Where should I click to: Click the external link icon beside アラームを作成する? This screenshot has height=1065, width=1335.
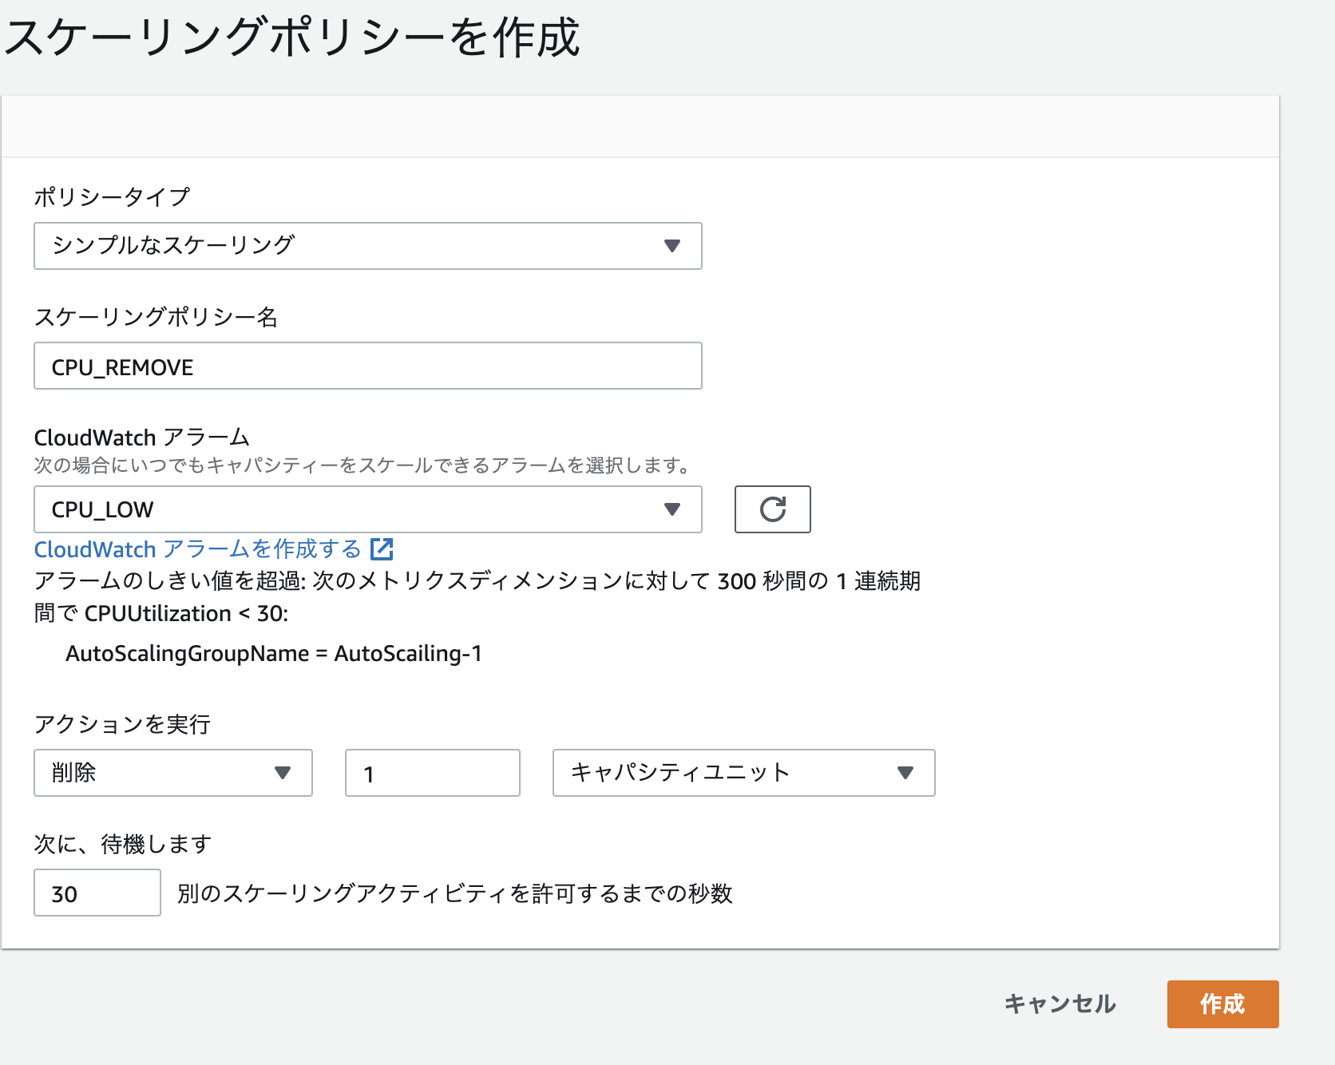383,548
